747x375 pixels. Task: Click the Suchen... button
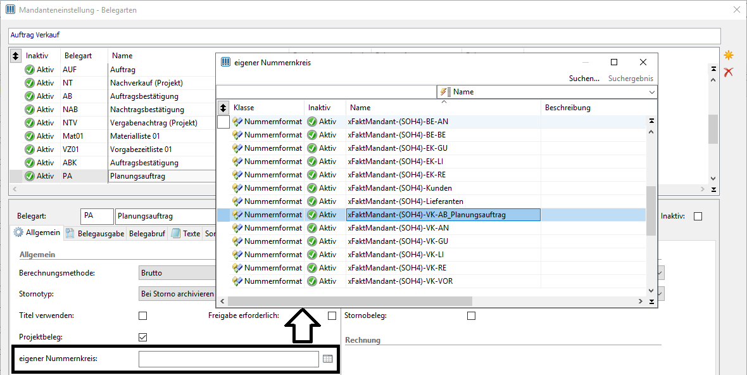coord(584,79)
